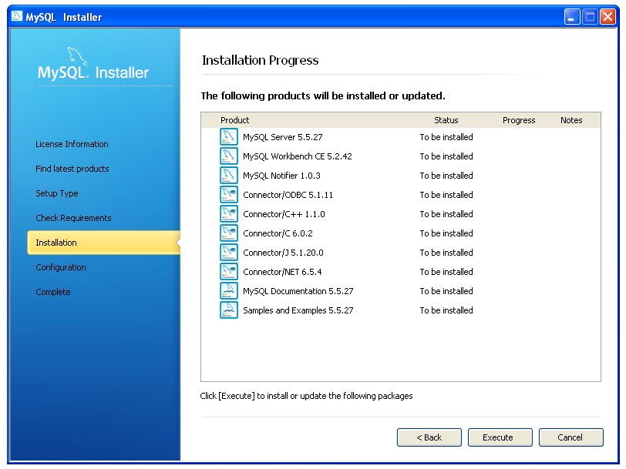The width and height of the screenshot is (626, 469).
Task: Open the Configuration step
Action: [x=61, y=267]
